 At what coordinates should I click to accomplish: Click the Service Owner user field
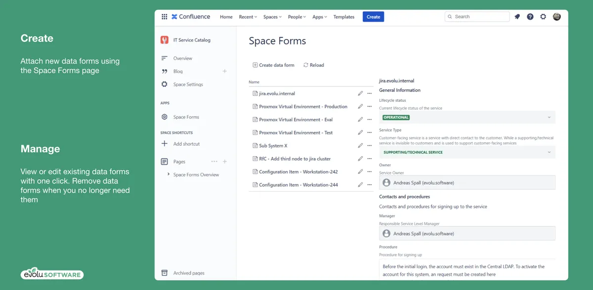[467, 182]
